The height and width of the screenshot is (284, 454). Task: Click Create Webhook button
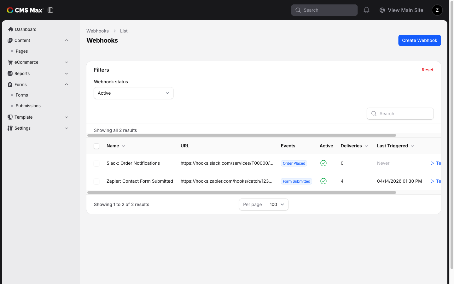pos(420,40)
